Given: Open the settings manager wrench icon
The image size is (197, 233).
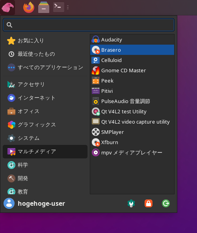Looking at the screenshot, I should point(131,203).
